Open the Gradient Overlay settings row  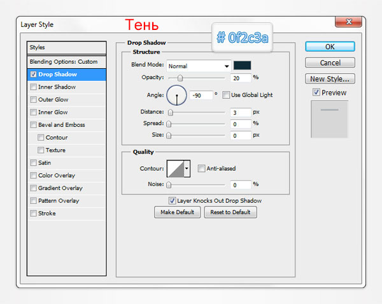click(x=66, y=188)
